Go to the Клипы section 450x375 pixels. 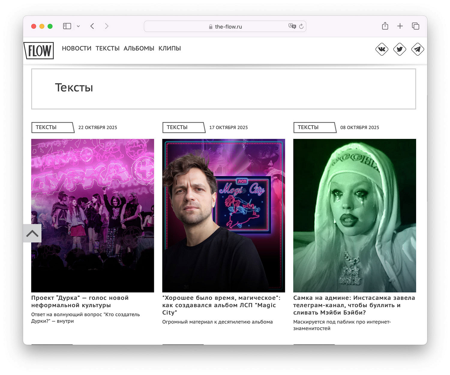coord(169,48)
